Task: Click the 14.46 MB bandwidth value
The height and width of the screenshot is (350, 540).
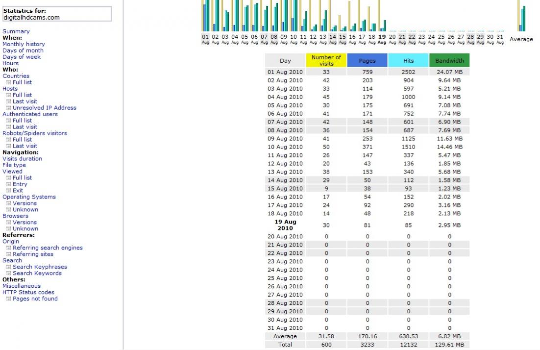Action: pos(449,147)
